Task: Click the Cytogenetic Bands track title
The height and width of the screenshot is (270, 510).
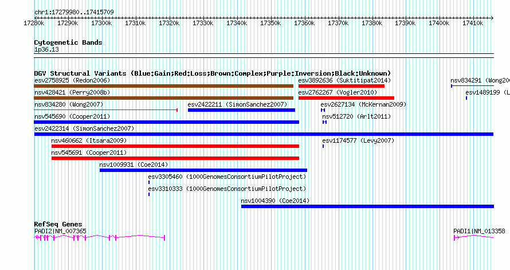Action: click(68, 42)
